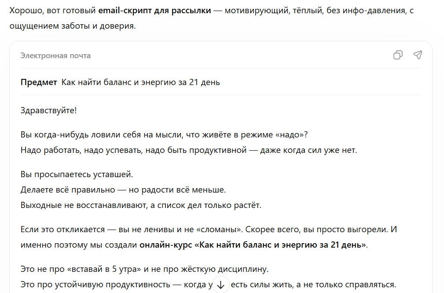The width and height of the screenshot is (444, 293).
Task: Click the 'Электронная почта' card header label
Action: coord(55,56)
